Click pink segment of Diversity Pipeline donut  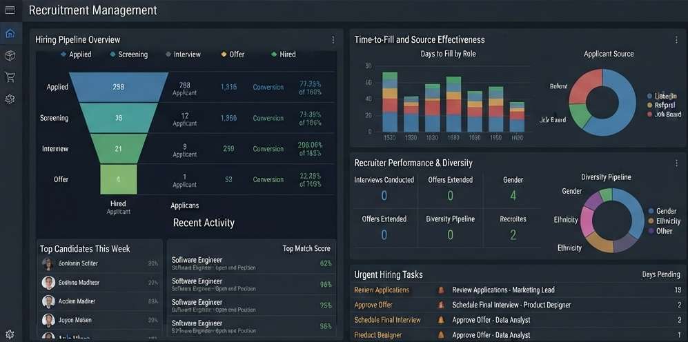click(x=587, y=220)
